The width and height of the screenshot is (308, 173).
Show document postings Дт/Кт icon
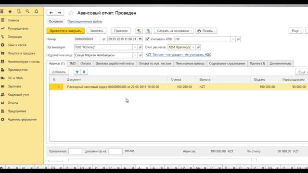click(x=139, y=31)
